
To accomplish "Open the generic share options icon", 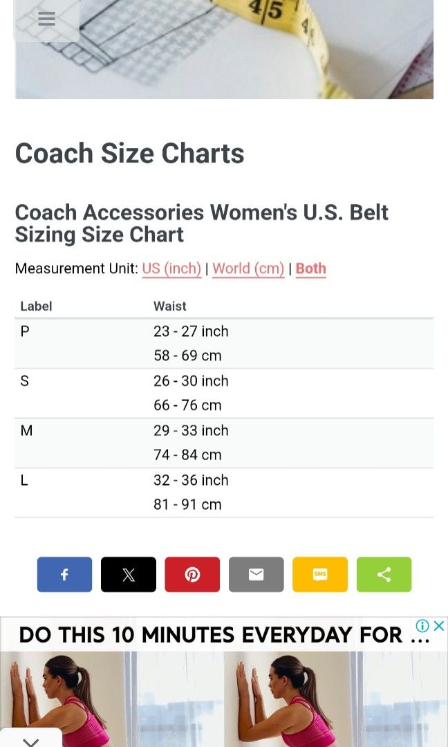I will point(384,574).
